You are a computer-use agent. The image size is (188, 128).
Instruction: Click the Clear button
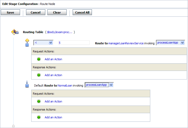57,12
